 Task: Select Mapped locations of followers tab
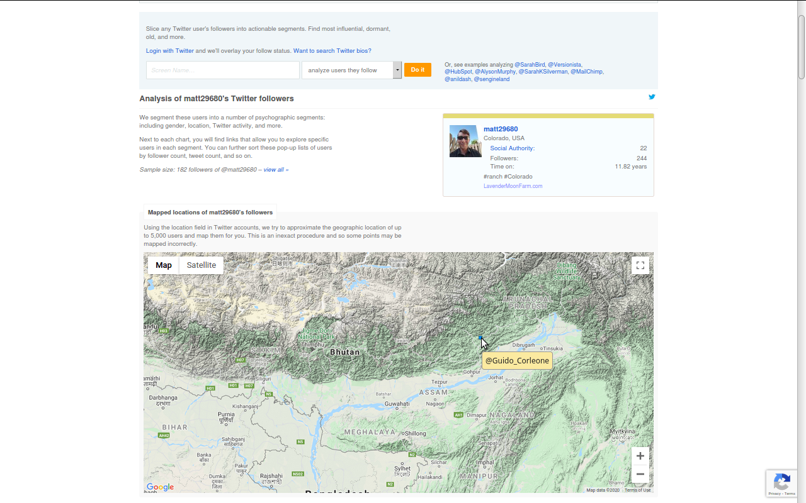[x=210, y=213]
